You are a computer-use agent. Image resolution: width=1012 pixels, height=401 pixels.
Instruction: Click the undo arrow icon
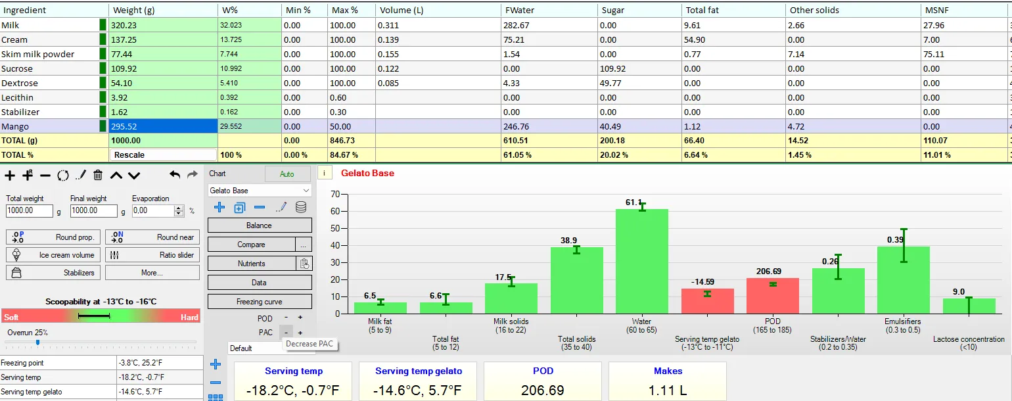click(175, 175)
